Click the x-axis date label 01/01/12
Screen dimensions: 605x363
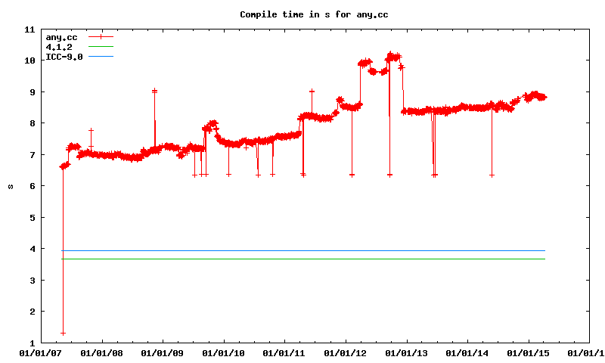coord(345,352)
